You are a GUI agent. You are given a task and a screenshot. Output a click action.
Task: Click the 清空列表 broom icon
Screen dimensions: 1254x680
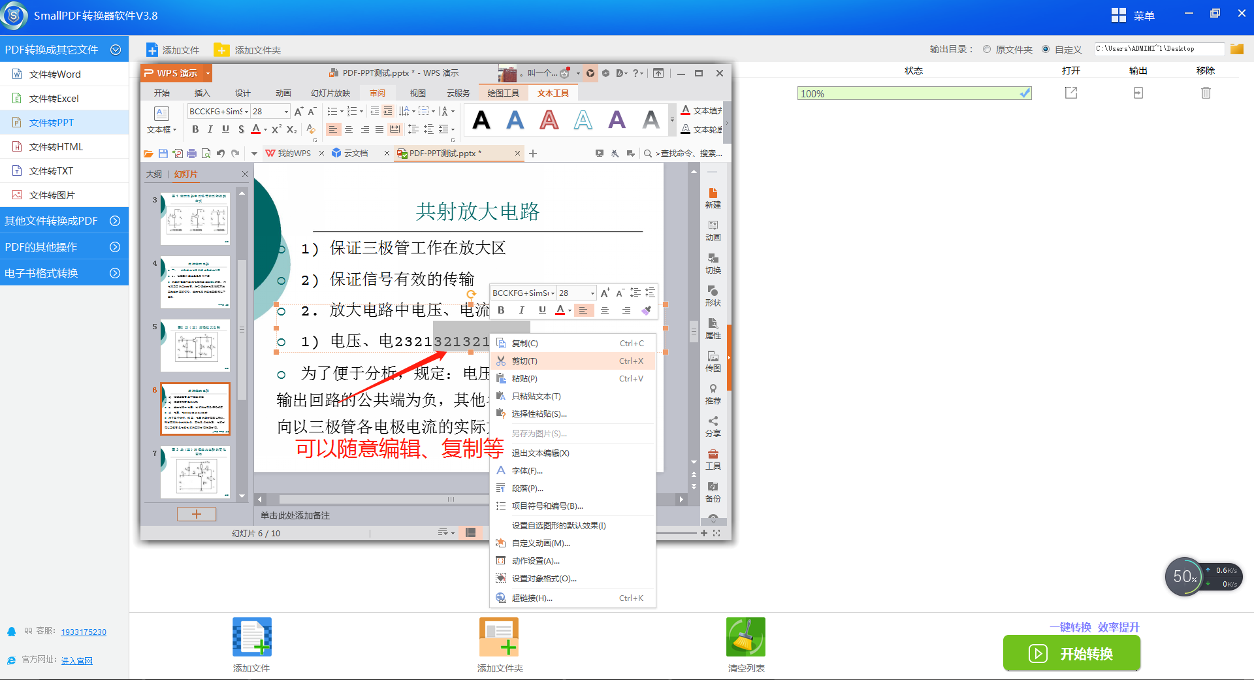point(746,637)
